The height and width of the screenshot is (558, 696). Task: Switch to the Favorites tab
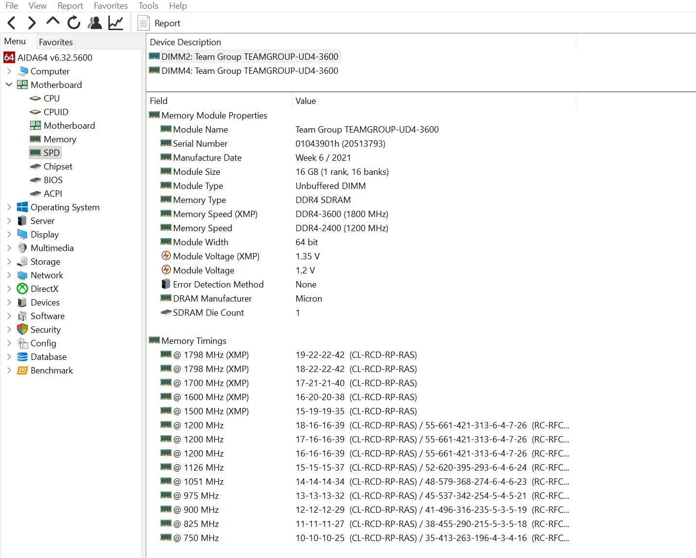coord(55,42)
